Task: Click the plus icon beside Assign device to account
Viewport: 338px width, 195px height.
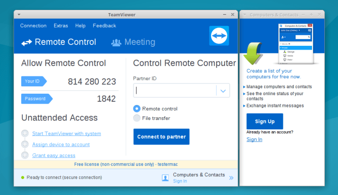Action: (25, 144)
